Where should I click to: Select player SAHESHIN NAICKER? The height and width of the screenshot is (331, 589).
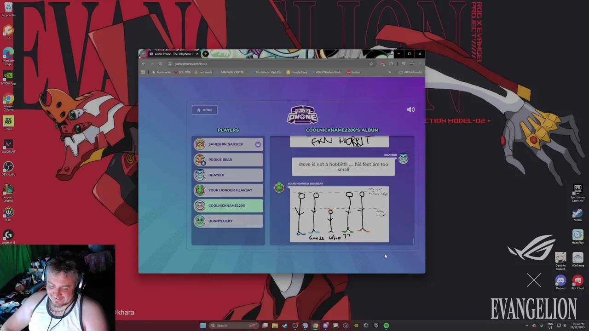(228, 144)
